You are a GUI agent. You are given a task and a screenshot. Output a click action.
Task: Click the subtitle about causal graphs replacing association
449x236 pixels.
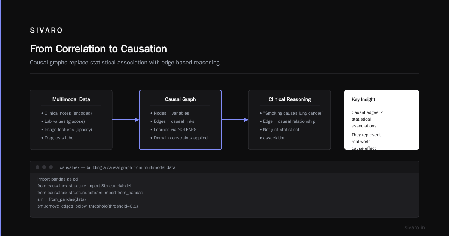[125, 63]
